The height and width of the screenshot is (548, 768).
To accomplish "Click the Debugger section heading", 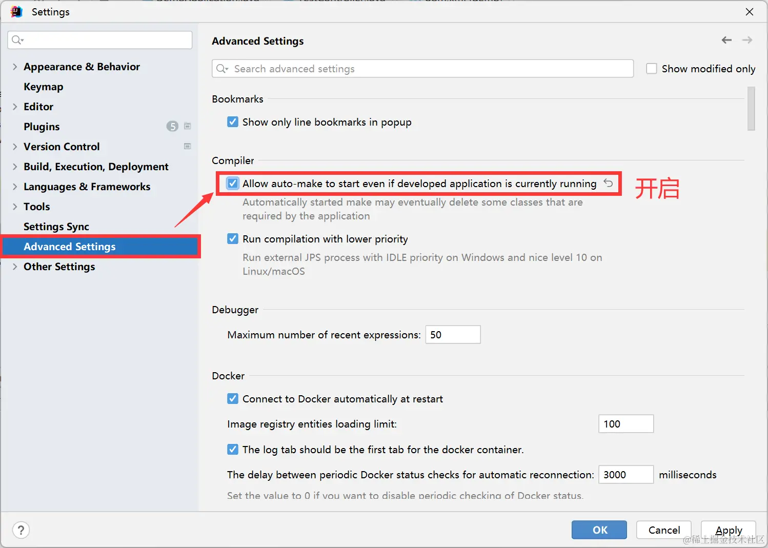I will click(235, 310).
